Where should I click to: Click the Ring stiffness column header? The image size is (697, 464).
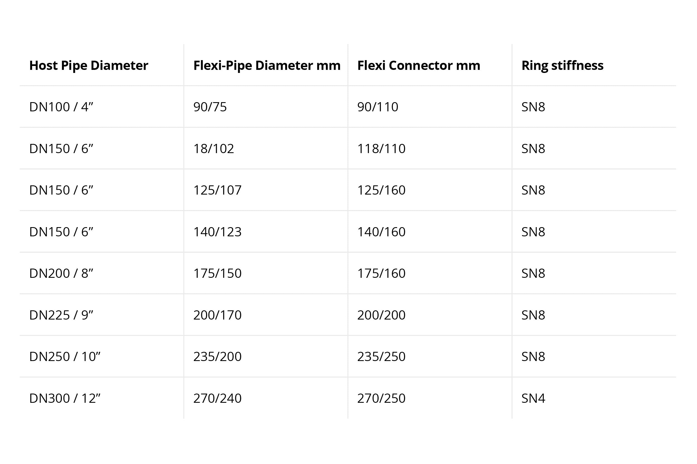(x=562, y=65)
